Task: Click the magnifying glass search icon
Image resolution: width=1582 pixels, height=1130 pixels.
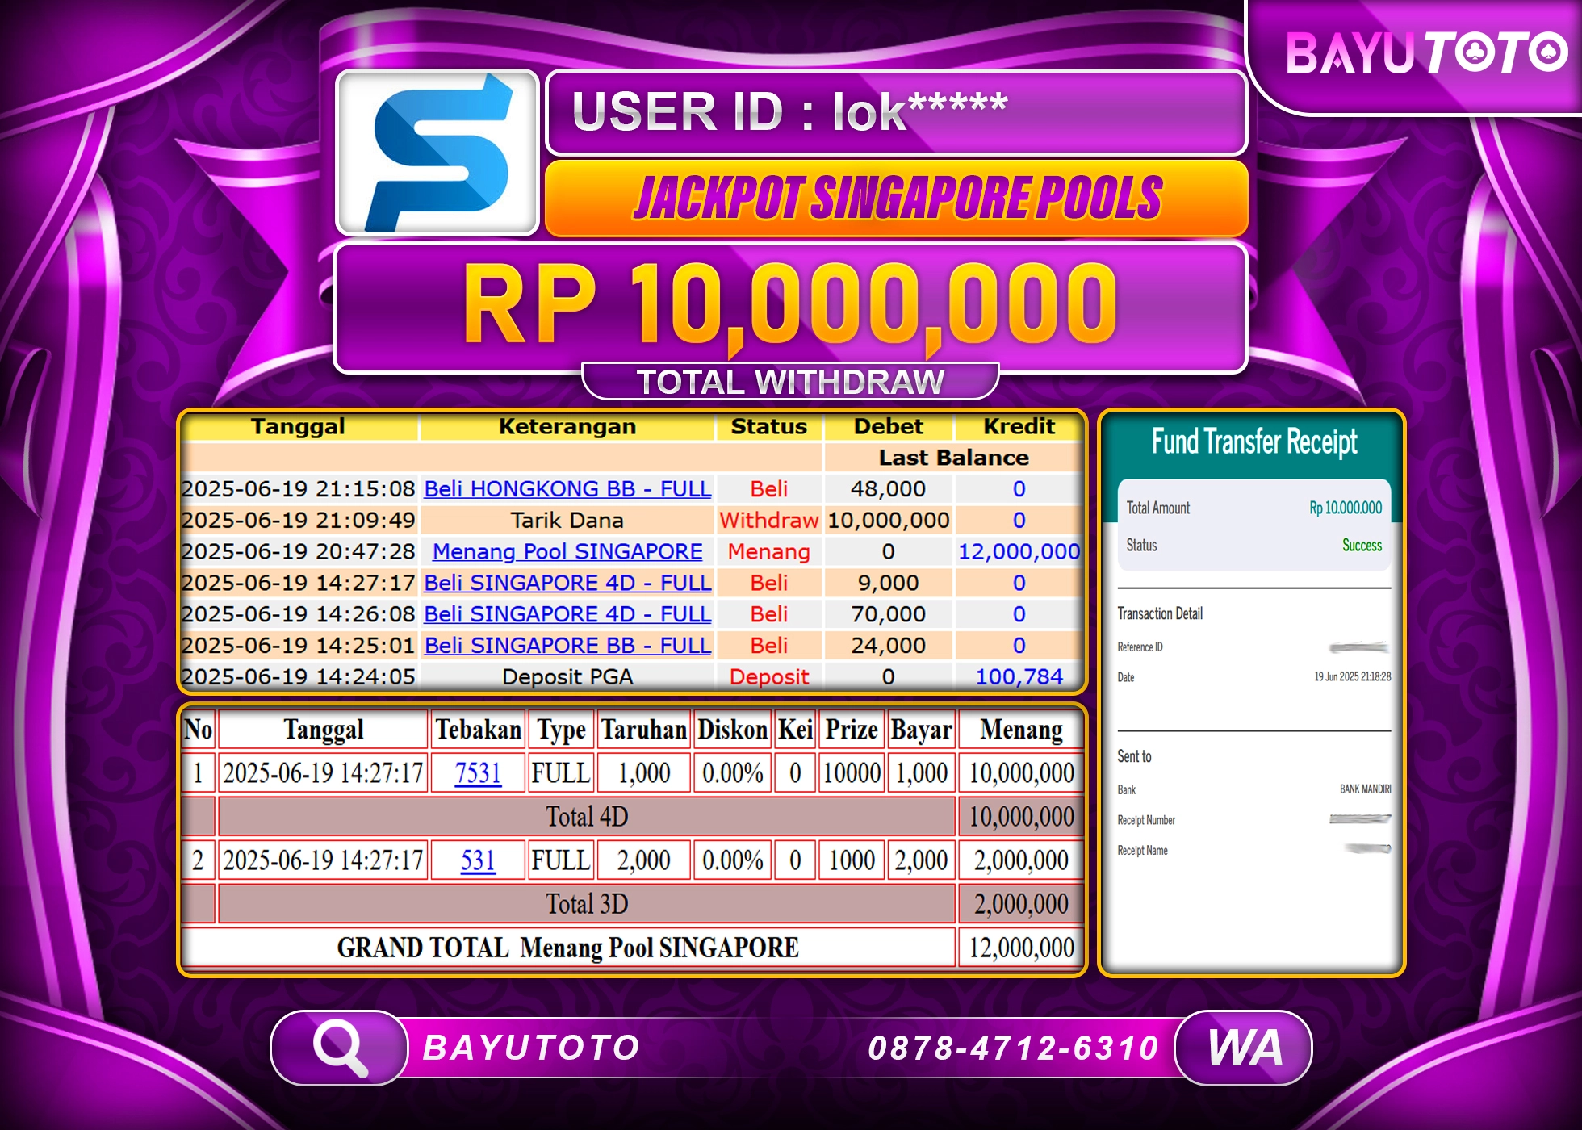Action: (342, 1047)
